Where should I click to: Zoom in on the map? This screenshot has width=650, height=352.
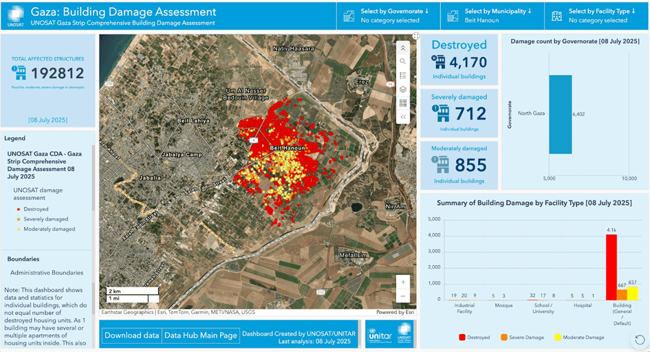click(403, 282)
